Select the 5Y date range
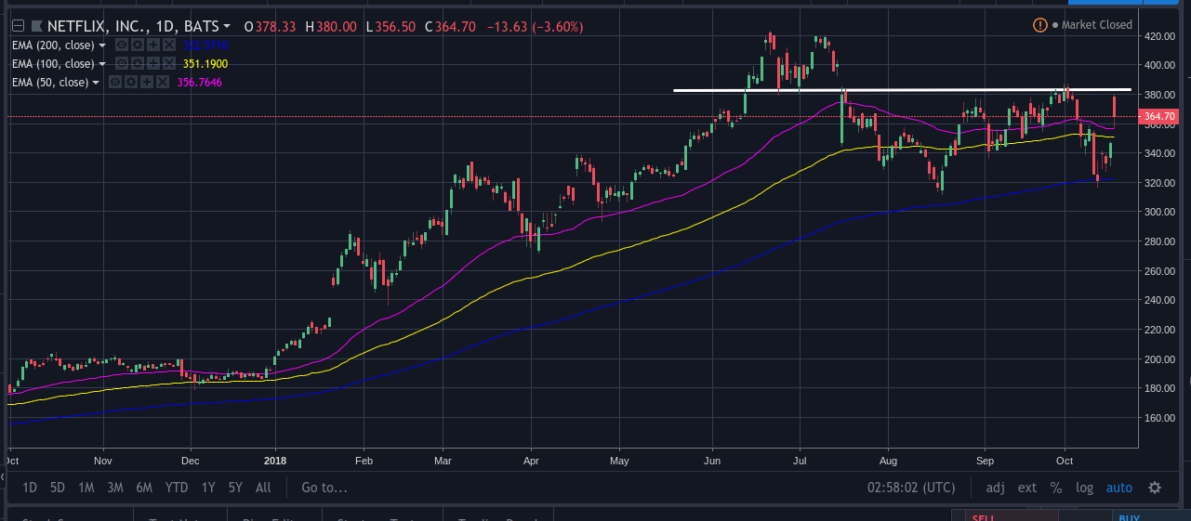1191x521 pixels. tap(235, 488)
